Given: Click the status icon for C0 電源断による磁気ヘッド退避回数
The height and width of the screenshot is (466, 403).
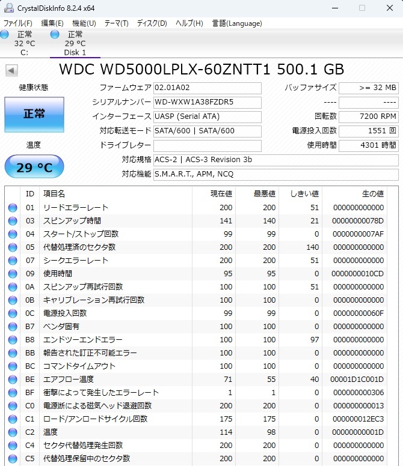Looking at the screenshot, I should tap(13, 406).
